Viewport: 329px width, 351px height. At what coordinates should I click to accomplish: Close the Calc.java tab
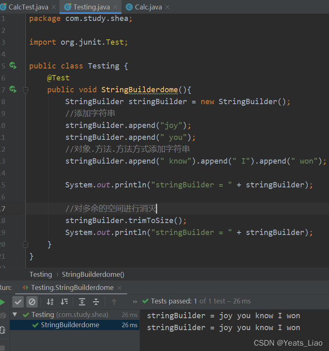tap(167, 7)
